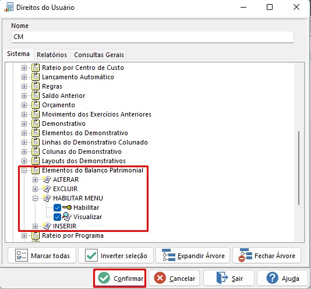The width and height of the screenshot is (311, 289).
Task: Close the Direitos do Usuário window
Action: click(296, 8)
